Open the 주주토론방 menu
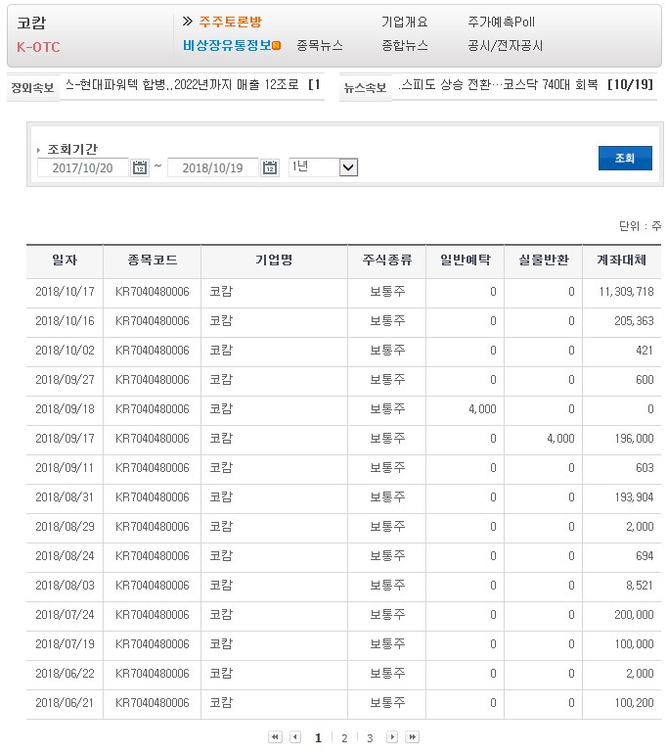 [x=230, y=22]
